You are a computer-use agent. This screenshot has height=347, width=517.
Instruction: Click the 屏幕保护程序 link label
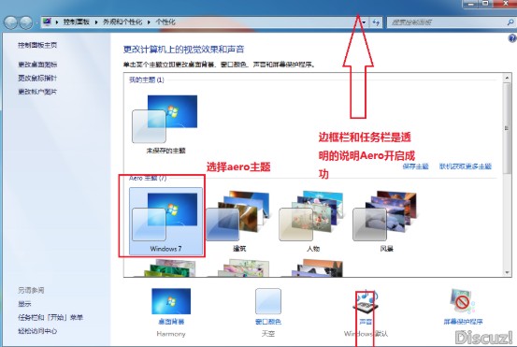[x=463, y=322]
